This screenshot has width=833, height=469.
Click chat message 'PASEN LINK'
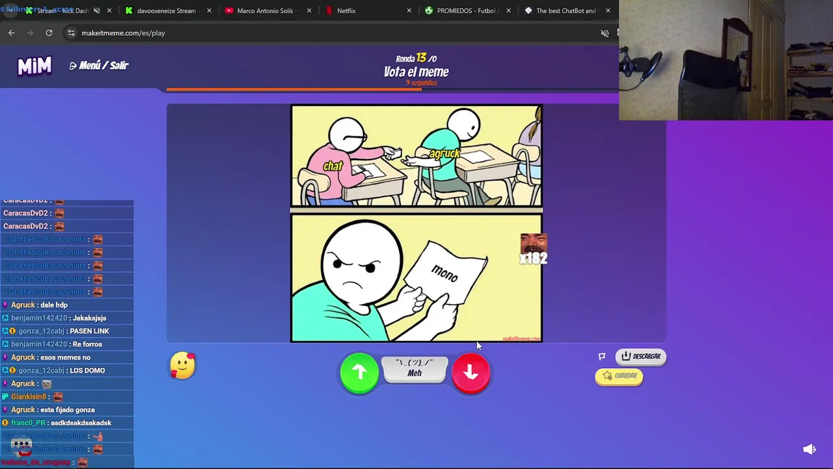[89, 331]
